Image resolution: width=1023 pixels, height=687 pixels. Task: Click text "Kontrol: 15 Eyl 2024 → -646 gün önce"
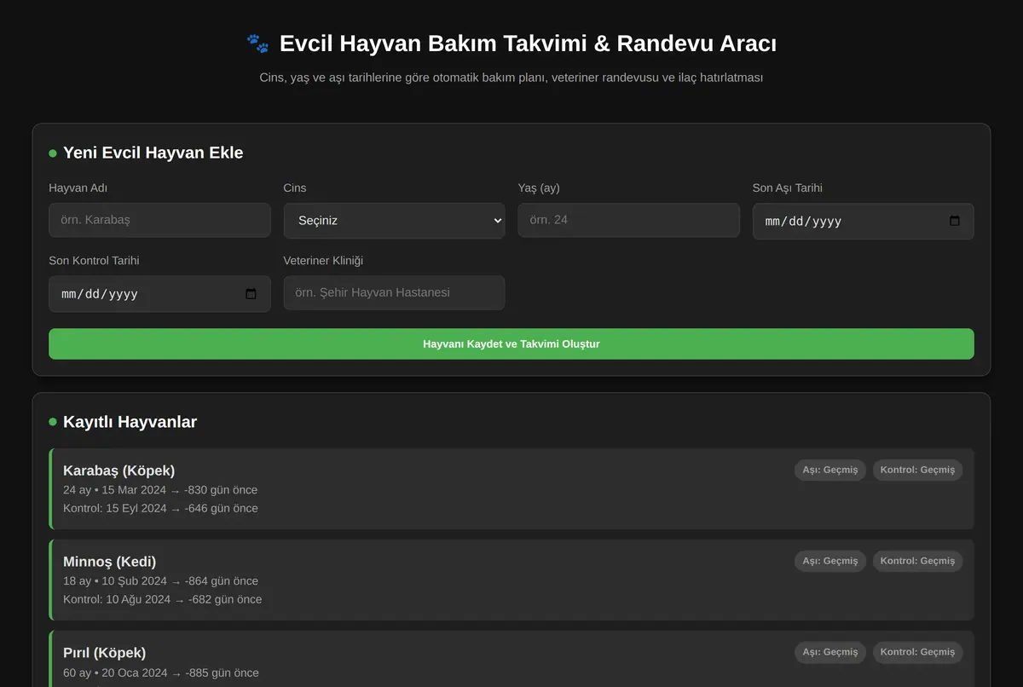click(x=160, y=509)
